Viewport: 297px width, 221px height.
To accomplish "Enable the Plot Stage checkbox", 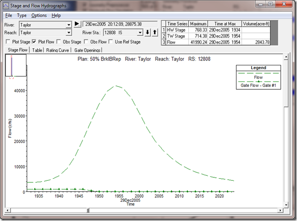I will pos(8,42).
